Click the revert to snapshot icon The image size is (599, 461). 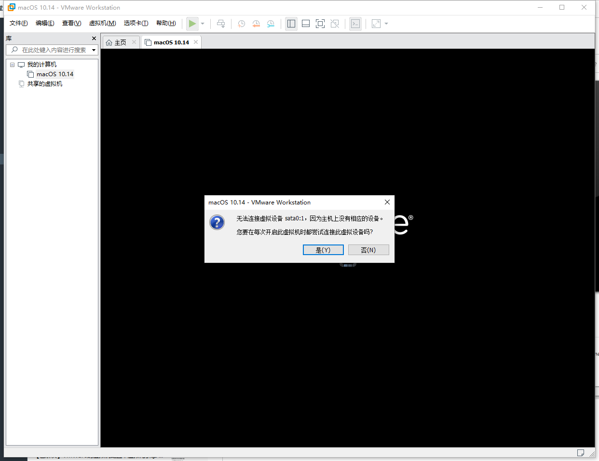(256, 24)
